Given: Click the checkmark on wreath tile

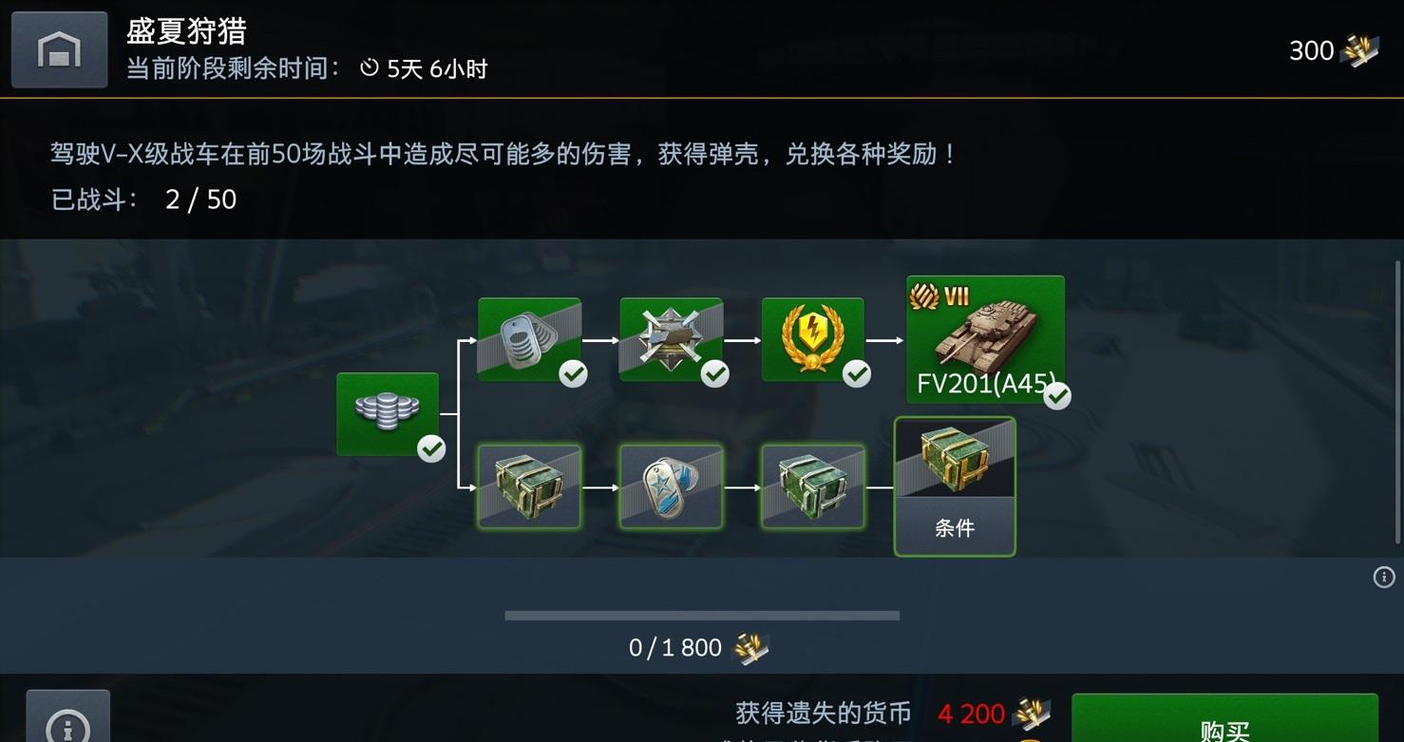Looking at the screenshot, I should [857, 374].
